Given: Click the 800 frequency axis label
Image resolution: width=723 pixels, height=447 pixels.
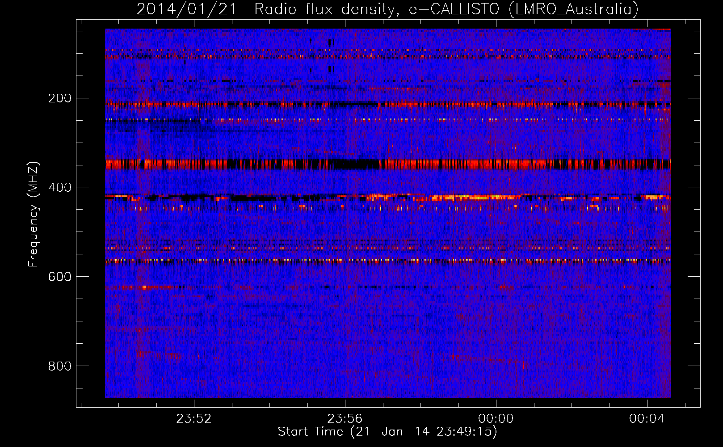Looking at the screenshot, I should (60, 366).
